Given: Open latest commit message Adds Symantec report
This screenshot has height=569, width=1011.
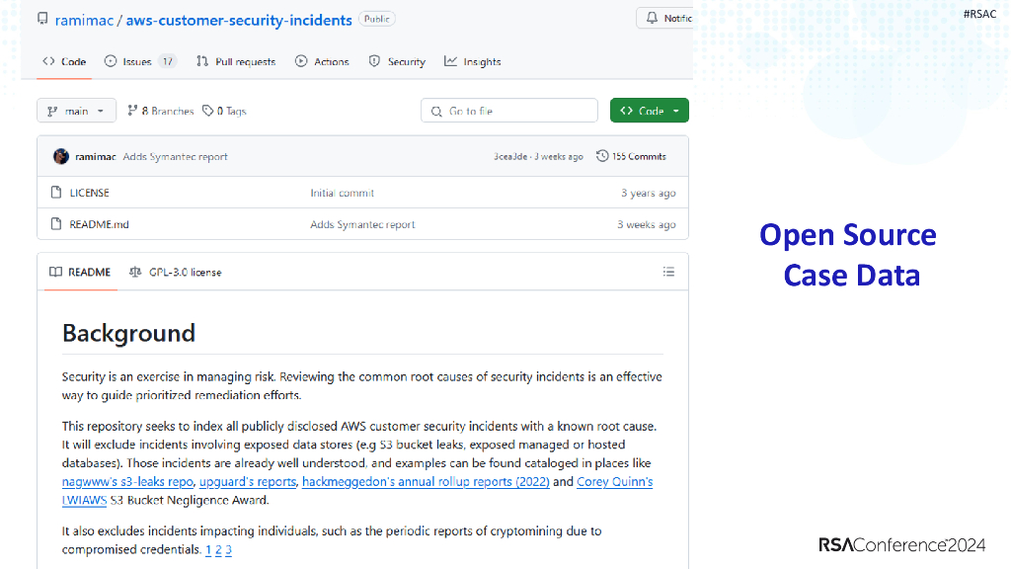Looking at the screenshot, I should [176, 157].
